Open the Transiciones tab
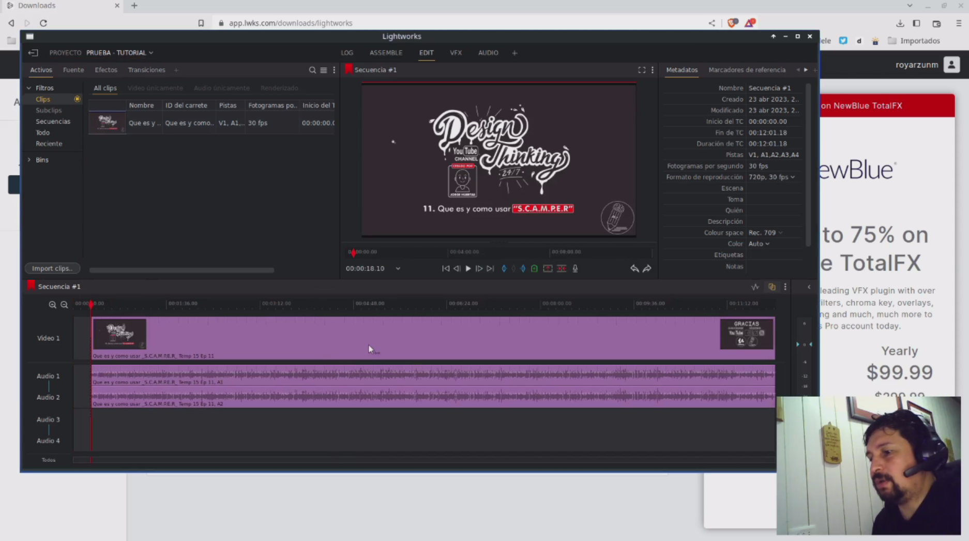969x541 pixels. coord(147,70)
